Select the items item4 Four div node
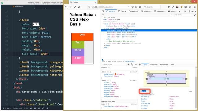This screenshot has height=111, width=198. (122, 37)
